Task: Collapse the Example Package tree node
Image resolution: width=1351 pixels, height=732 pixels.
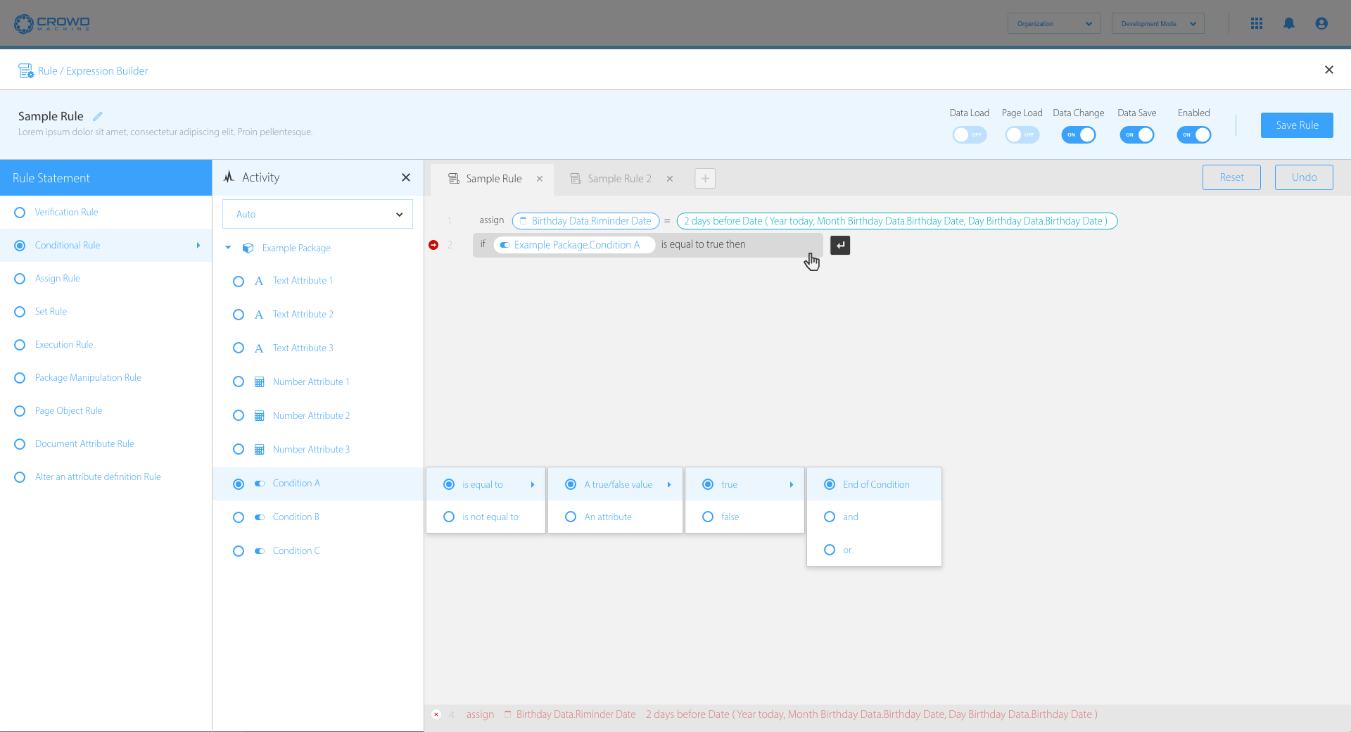Action: pyautogui.click(x=228, y=248)
